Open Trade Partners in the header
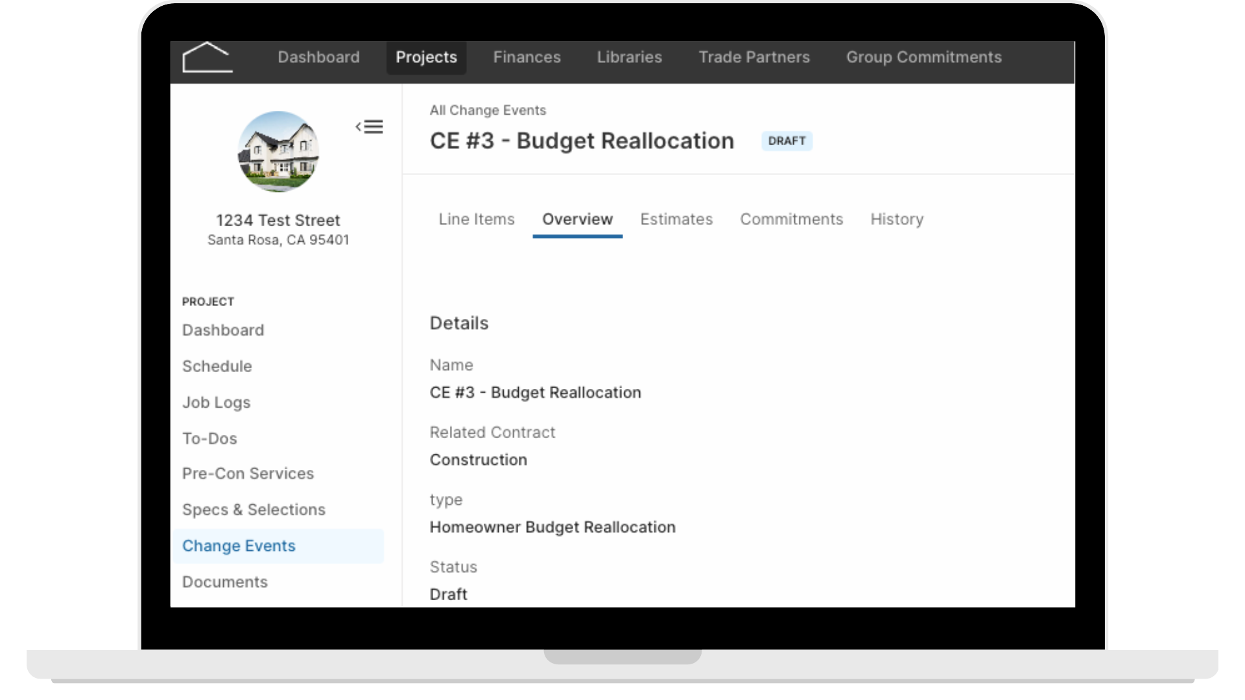 tap(754, 57)
